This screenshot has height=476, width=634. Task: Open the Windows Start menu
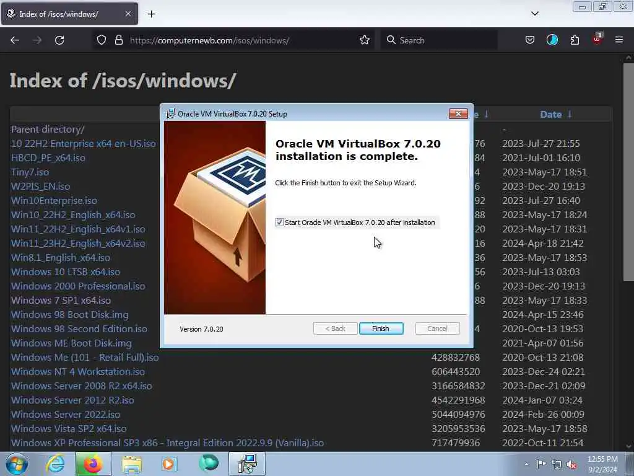17,464
